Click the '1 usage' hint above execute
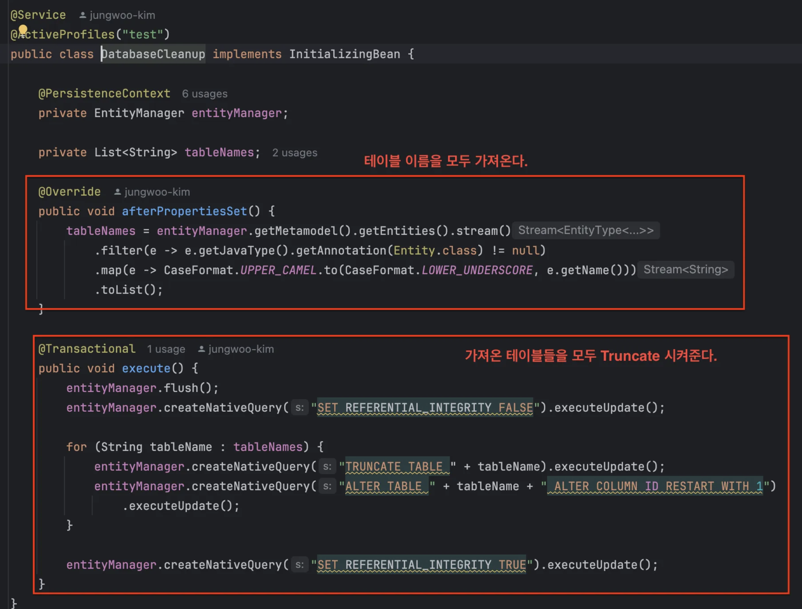The height and width of the screenshot is (609, 802). 166,349
